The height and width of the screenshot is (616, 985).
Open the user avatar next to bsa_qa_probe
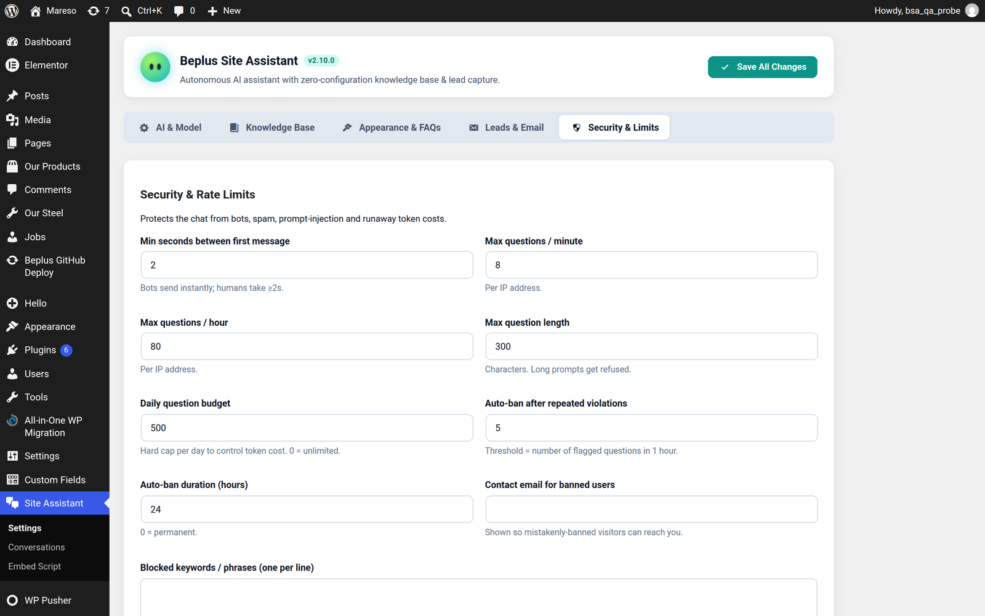coord(972,10)
